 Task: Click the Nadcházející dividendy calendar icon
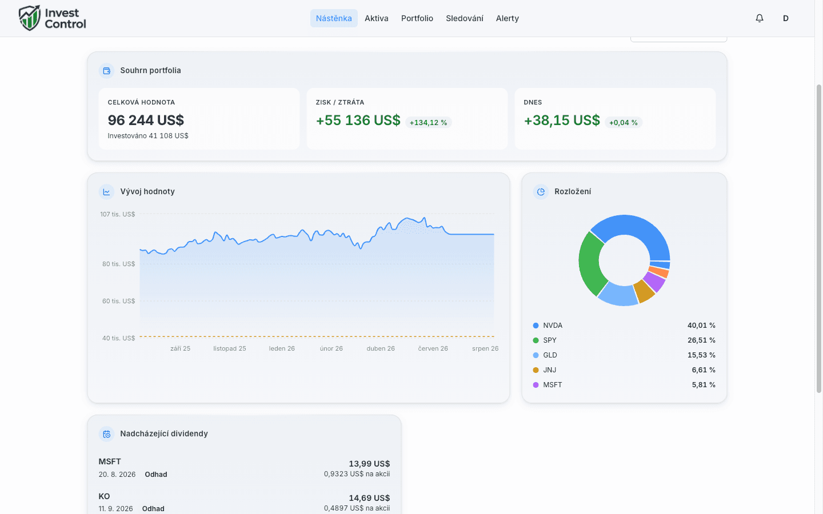click(107, 434)
